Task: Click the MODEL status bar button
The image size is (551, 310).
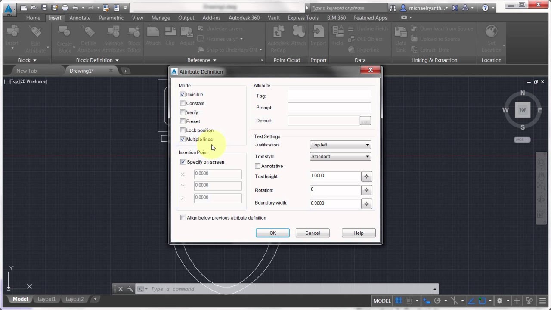Action: [x=382, y=301]
